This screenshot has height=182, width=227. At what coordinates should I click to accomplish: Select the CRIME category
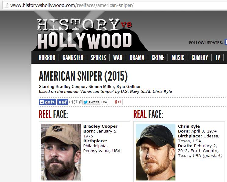point(158,57)
